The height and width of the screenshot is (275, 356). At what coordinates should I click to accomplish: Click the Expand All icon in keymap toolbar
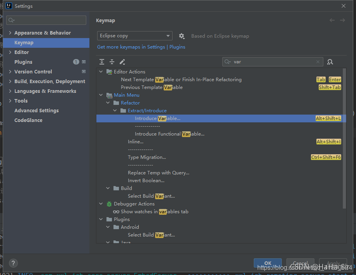(x=102, y=62)
